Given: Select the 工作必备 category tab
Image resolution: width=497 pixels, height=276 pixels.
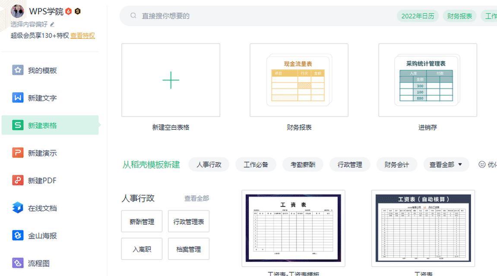Looking at the screenshot, I should click(x=256, y=165).
